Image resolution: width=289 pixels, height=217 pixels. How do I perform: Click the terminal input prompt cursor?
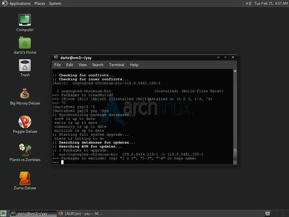(62, 162)
